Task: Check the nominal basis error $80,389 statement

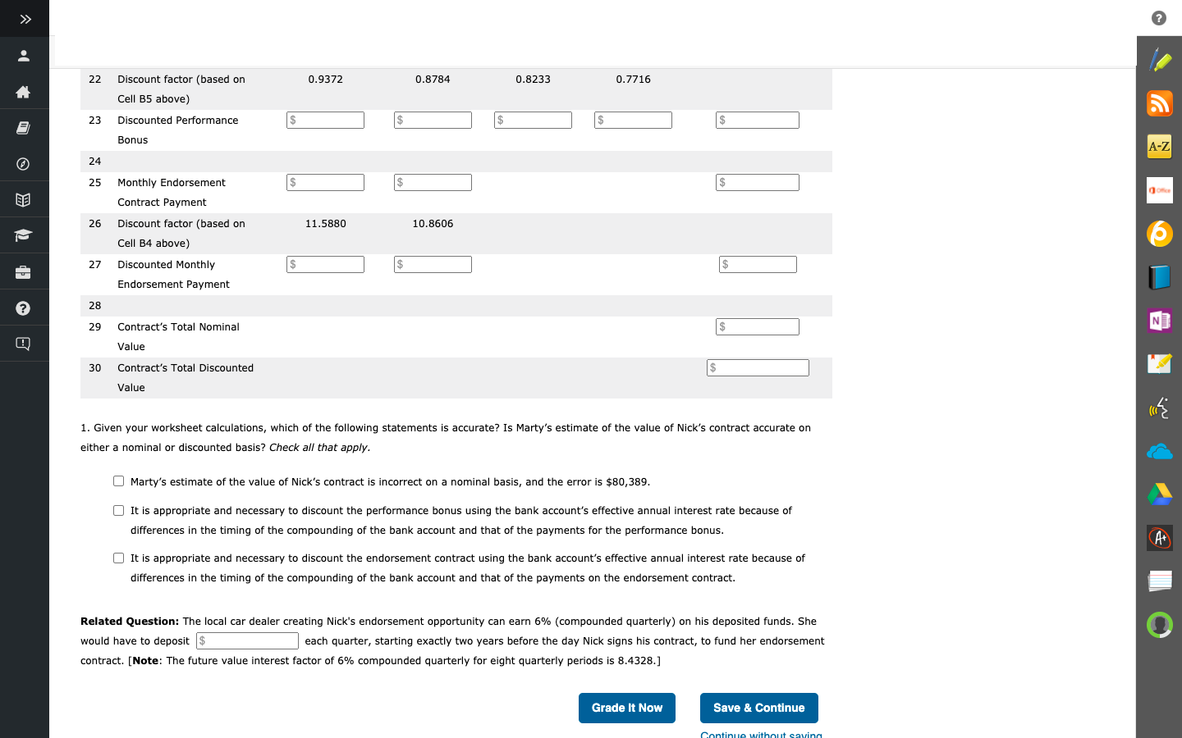Action: tap(119, 481)
